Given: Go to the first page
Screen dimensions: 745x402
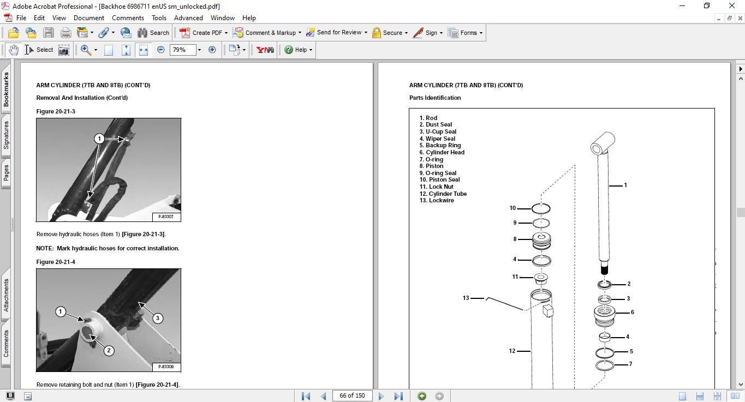Looking at the screenshot, I should pos(306,396).
